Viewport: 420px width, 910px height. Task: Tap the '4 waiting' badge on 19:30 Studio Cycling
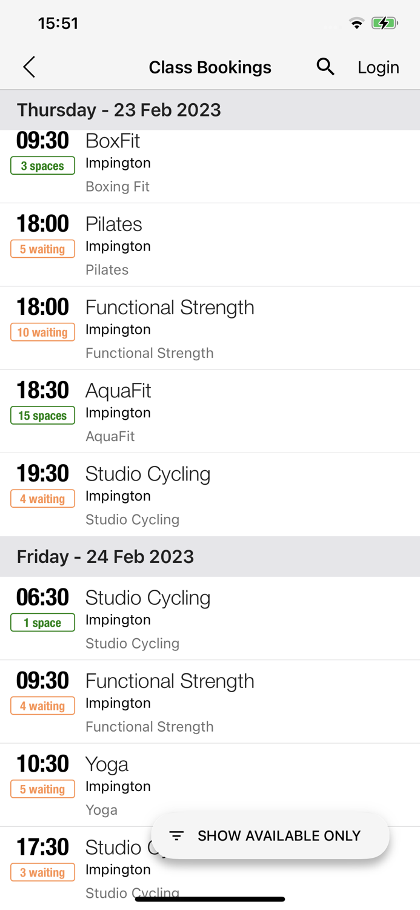coord(42,498)
